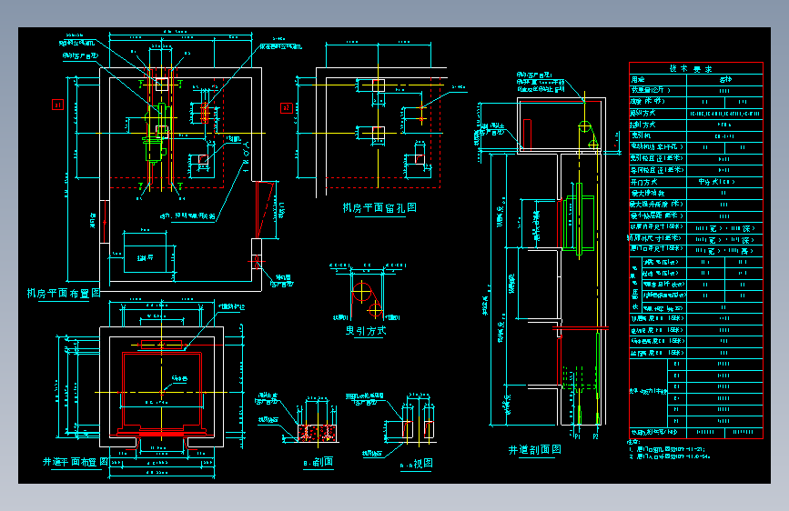Select the 曳引机 row label in table

642,135
